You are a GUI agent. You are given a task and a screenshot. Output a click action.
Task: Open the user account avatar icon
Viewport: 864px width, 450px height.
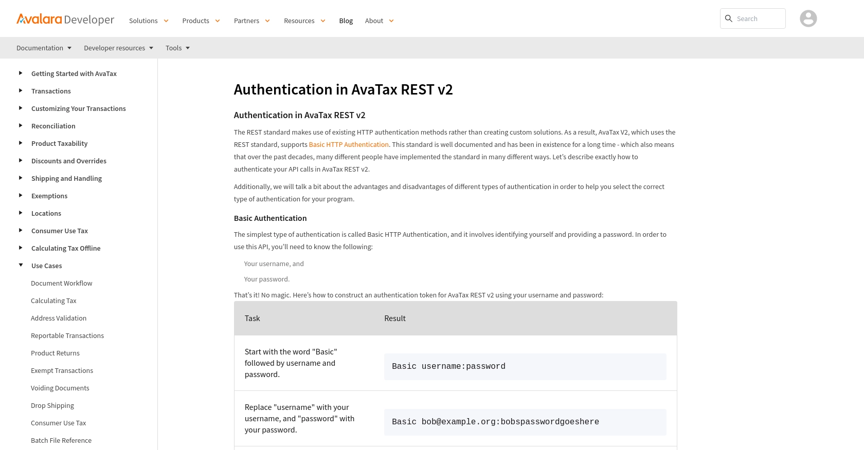[808, 18]
